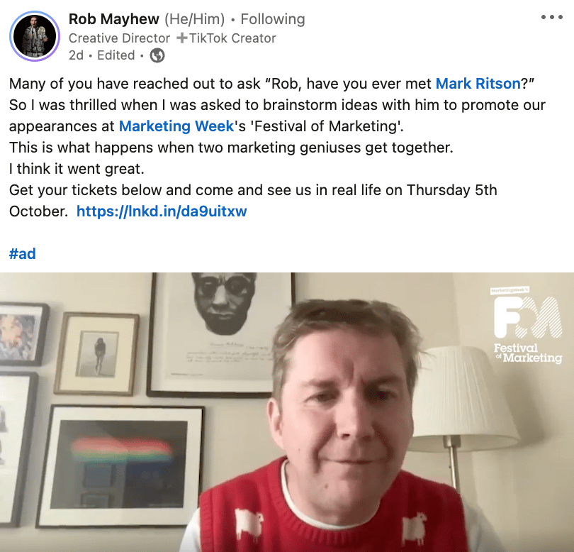Click Rob Mayhew's profile avatar
The height and width of the screenshot is (552, 574).
click(35, 36)
